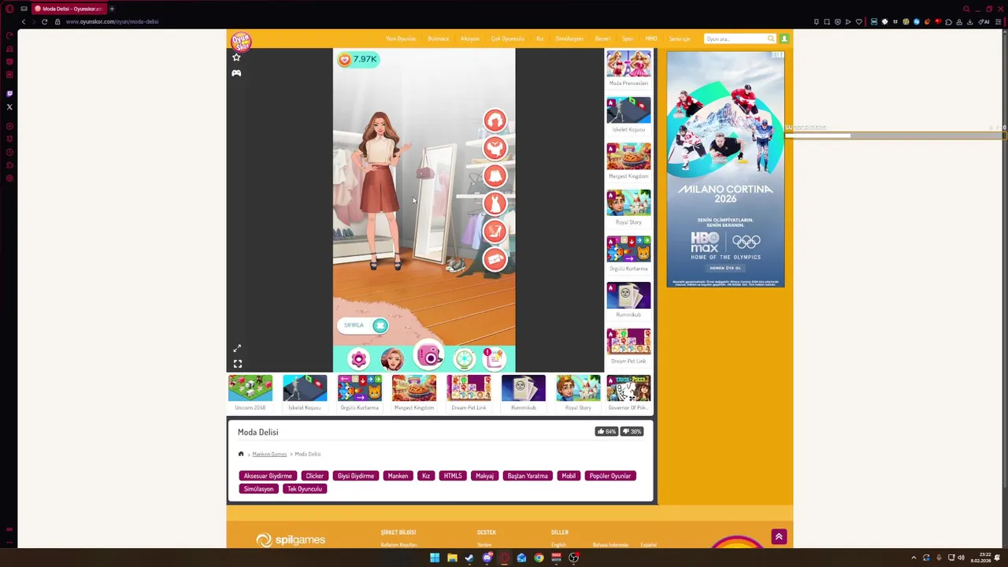Open the model's face avatar icon
Viewport: 1008px width, 567px height.
coord(392,359)
